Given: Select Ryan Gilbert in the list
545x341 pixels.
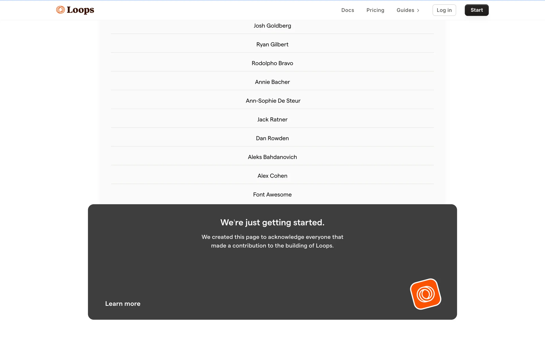Looking at the screenshot, I should point(272,45).
